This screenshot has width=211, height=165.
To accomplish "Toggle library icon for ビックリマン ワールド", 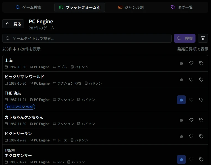I will [181, 80].
